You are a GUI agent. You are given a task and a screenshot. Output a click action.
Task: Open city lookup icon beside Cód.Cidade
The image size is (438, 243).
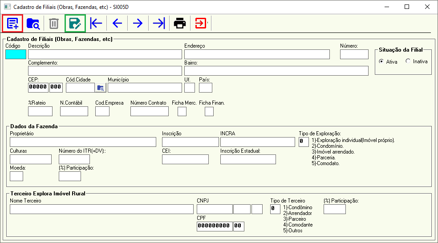[101, 88]
